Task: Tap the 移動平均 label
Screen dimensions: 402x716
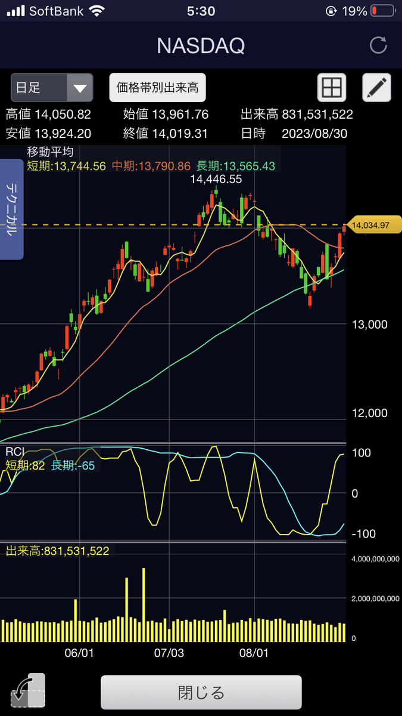Action: click(x=50, y=152)
